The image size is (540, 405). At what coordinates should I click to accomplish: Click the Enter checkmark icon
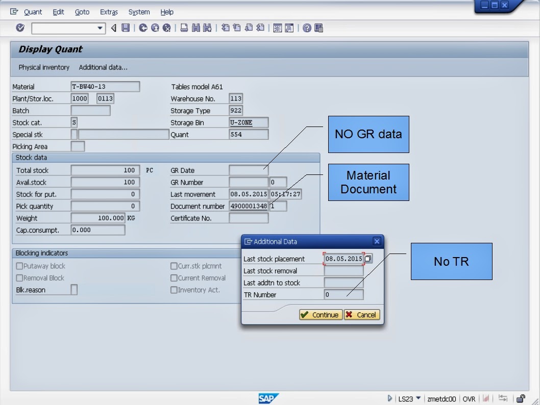[x=20, y=28]
